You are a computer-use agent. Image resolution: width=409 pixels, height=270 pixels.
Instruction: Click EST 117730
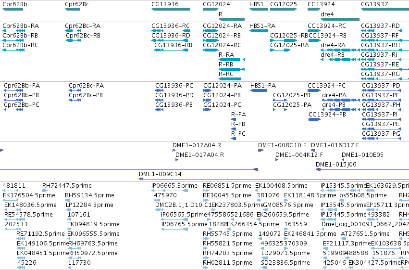coord(79,263)
